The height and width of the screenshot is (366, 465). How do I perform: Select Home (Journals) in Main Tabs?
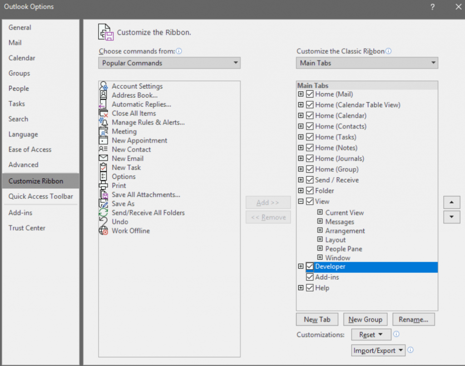(x=339, y=158)
